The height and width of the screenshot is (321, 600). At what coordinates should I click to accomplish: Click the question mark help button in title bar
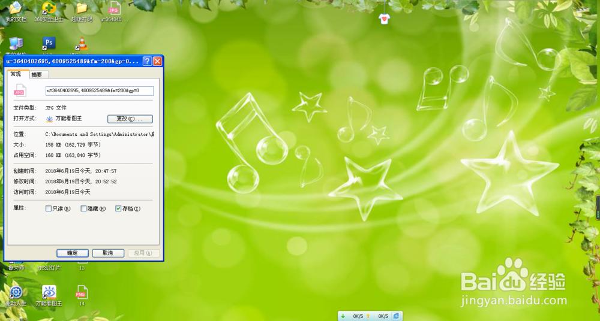coord(147,61)
